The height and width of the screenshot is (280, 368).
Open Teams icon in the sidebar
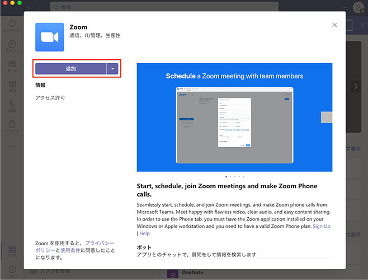click(12, 66)
